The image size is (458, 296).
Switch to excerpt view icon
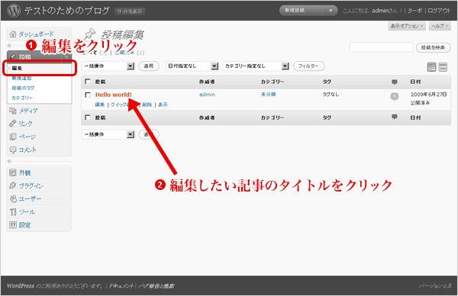click(443, 67)
